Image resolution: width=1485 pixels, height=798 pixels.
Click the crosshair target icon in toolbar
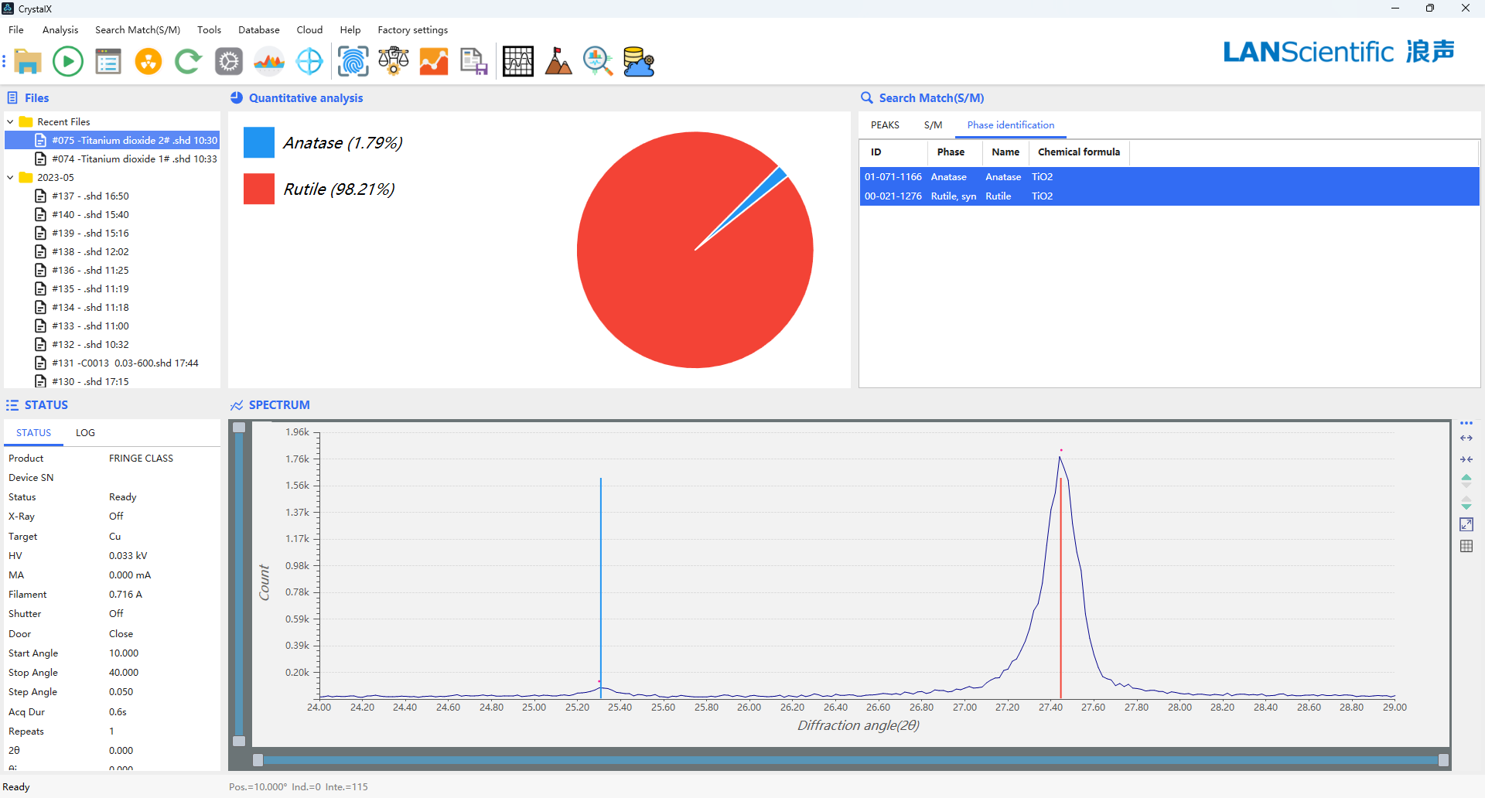point(309,61)
